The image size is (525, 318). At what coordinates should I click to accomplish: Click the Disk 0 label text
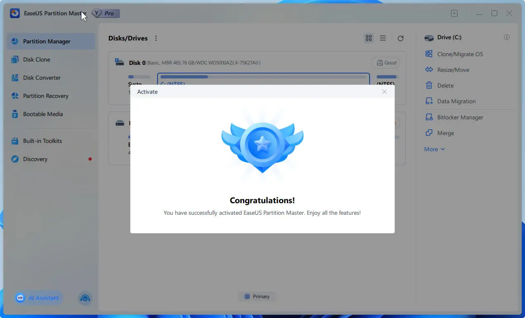click(x=137, y=63)
